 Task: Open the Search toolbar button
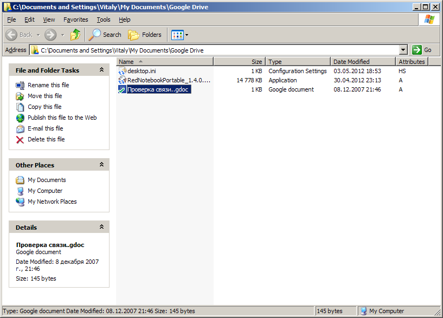(105, 35)
